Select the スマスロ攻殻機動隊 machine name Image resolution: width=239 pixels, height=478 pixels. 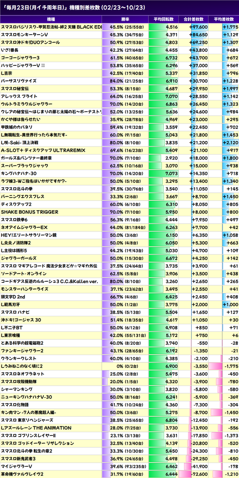click(x=20, y=382)
